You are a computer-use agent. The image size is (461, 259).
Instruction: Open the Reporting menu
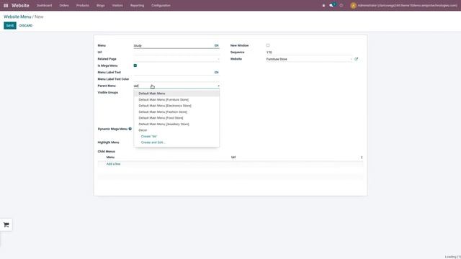pos(137,5)
